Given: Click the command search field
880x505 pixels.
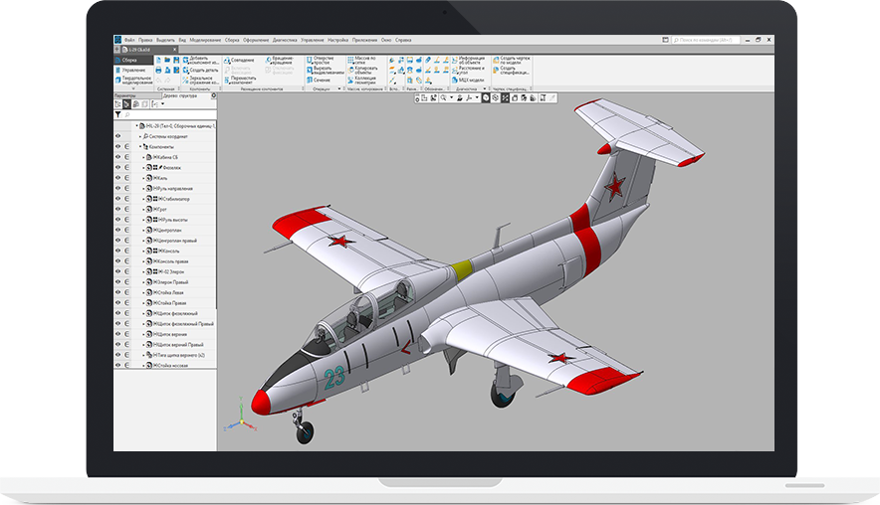Looking at the screenshot, I should [x=706, y=40].
